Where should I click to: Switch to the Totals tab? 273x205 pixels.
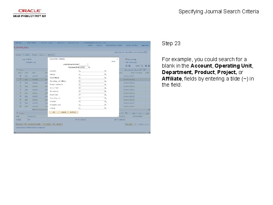(x=35, y=55)
